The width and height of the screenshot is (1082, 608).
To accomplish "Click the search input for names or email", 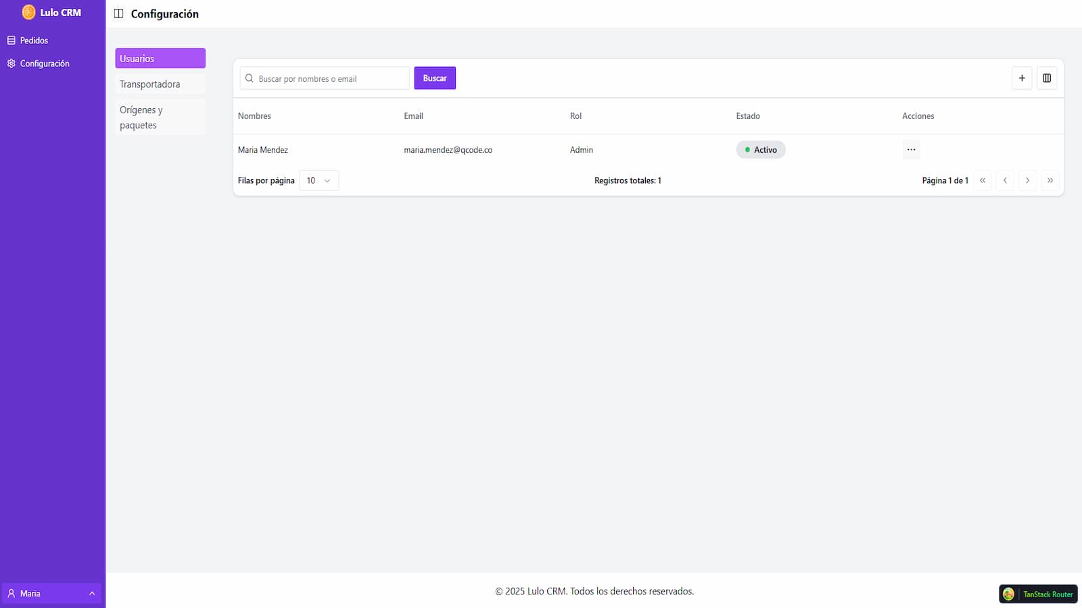I will tap(325, 78).
